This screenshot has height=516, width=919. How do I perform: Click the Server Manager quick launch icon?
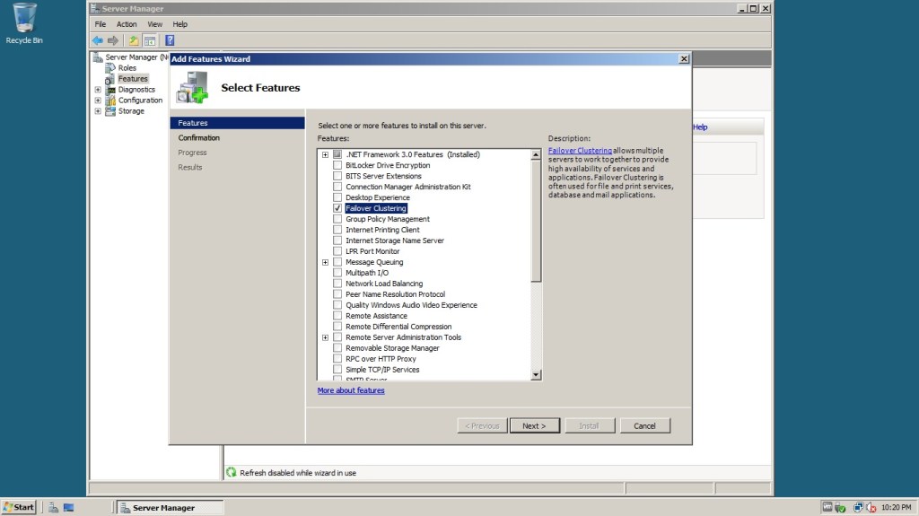(54, 507)
